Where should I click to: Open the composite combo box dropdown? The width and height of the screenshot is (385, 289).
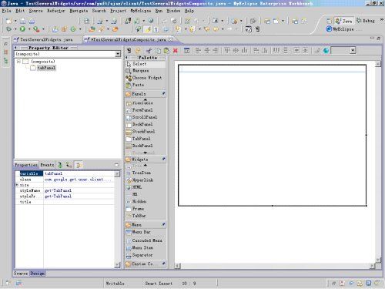pos(118,54)
